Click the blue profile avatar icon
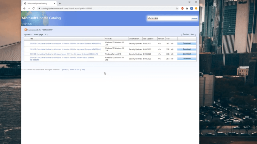This screenshot has height=144, width=257. pos(191,8)
